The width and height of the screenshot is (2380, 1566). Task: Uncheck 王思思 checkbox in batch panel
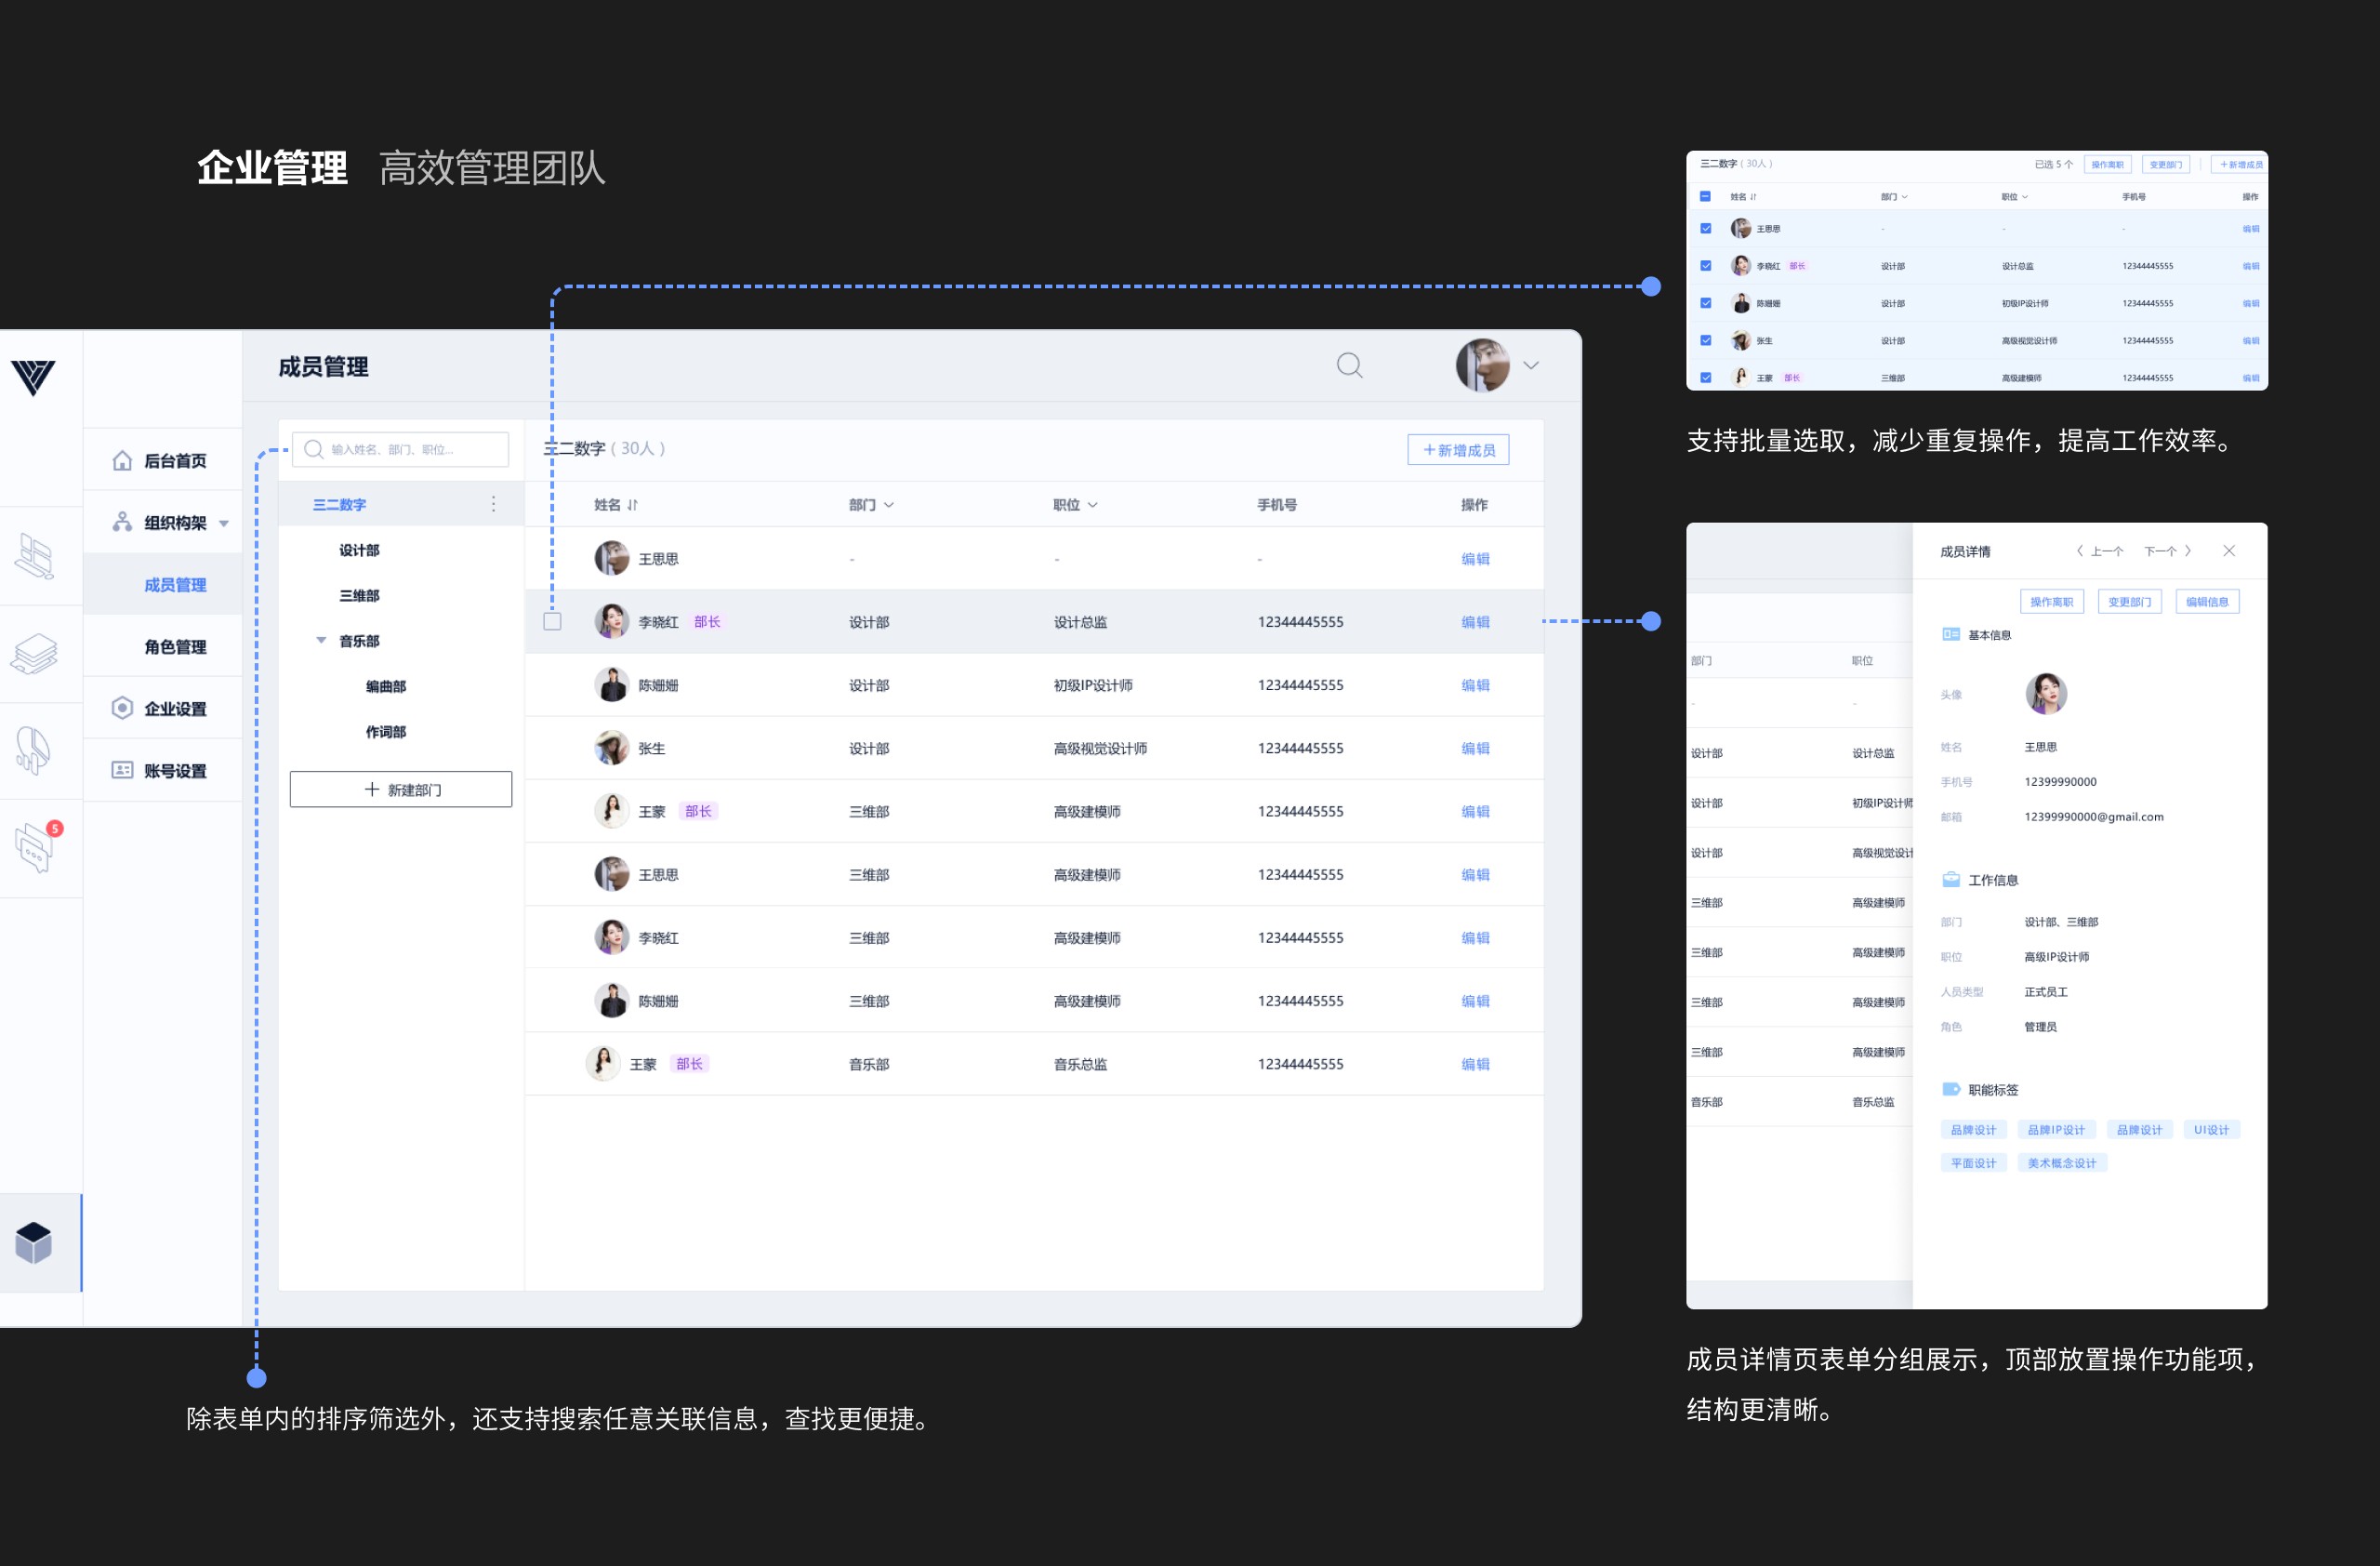(x=1705, y=229)
